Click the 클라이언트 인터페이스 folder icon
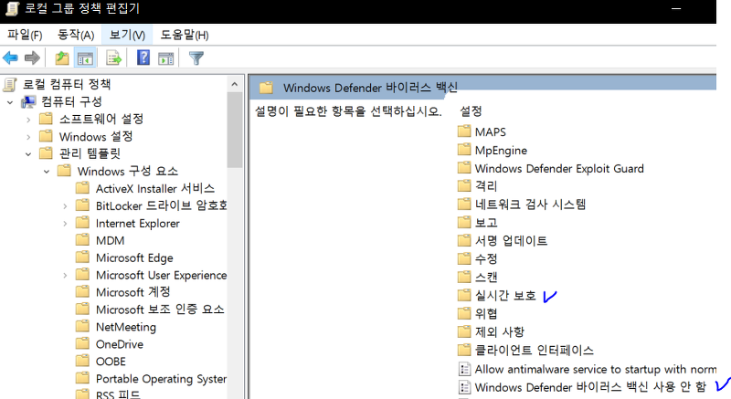The height and width of the screenshot is (399, 731). point(464,350)
